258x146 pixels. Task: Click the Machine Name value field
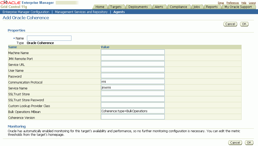point(133,52)
